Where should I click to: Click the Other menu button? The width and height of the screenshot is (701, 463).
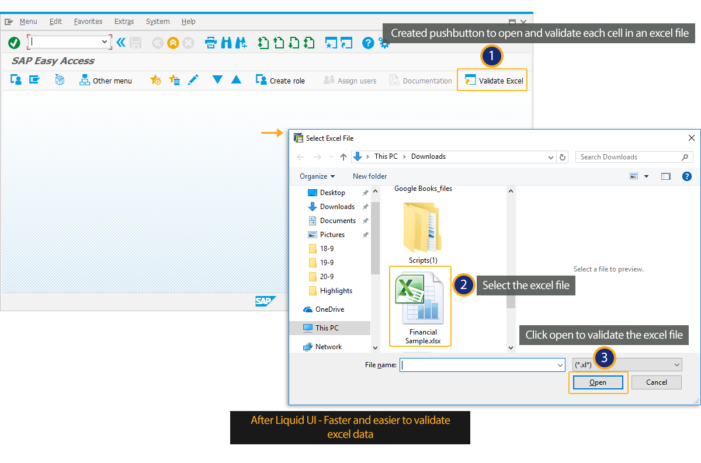[106, 81]
